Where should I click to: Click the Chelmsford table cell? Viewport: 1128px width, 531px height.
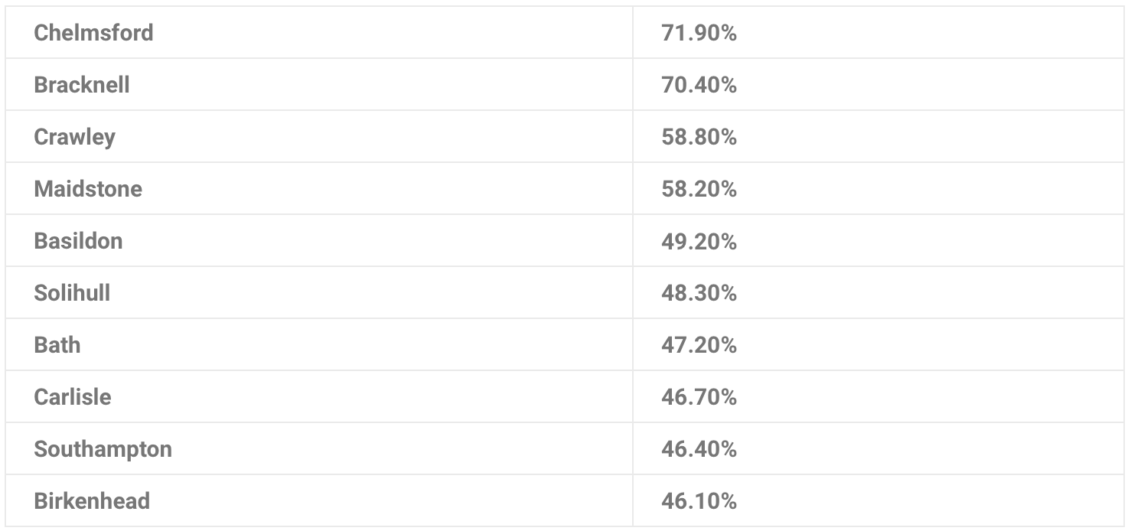[319, 32]
